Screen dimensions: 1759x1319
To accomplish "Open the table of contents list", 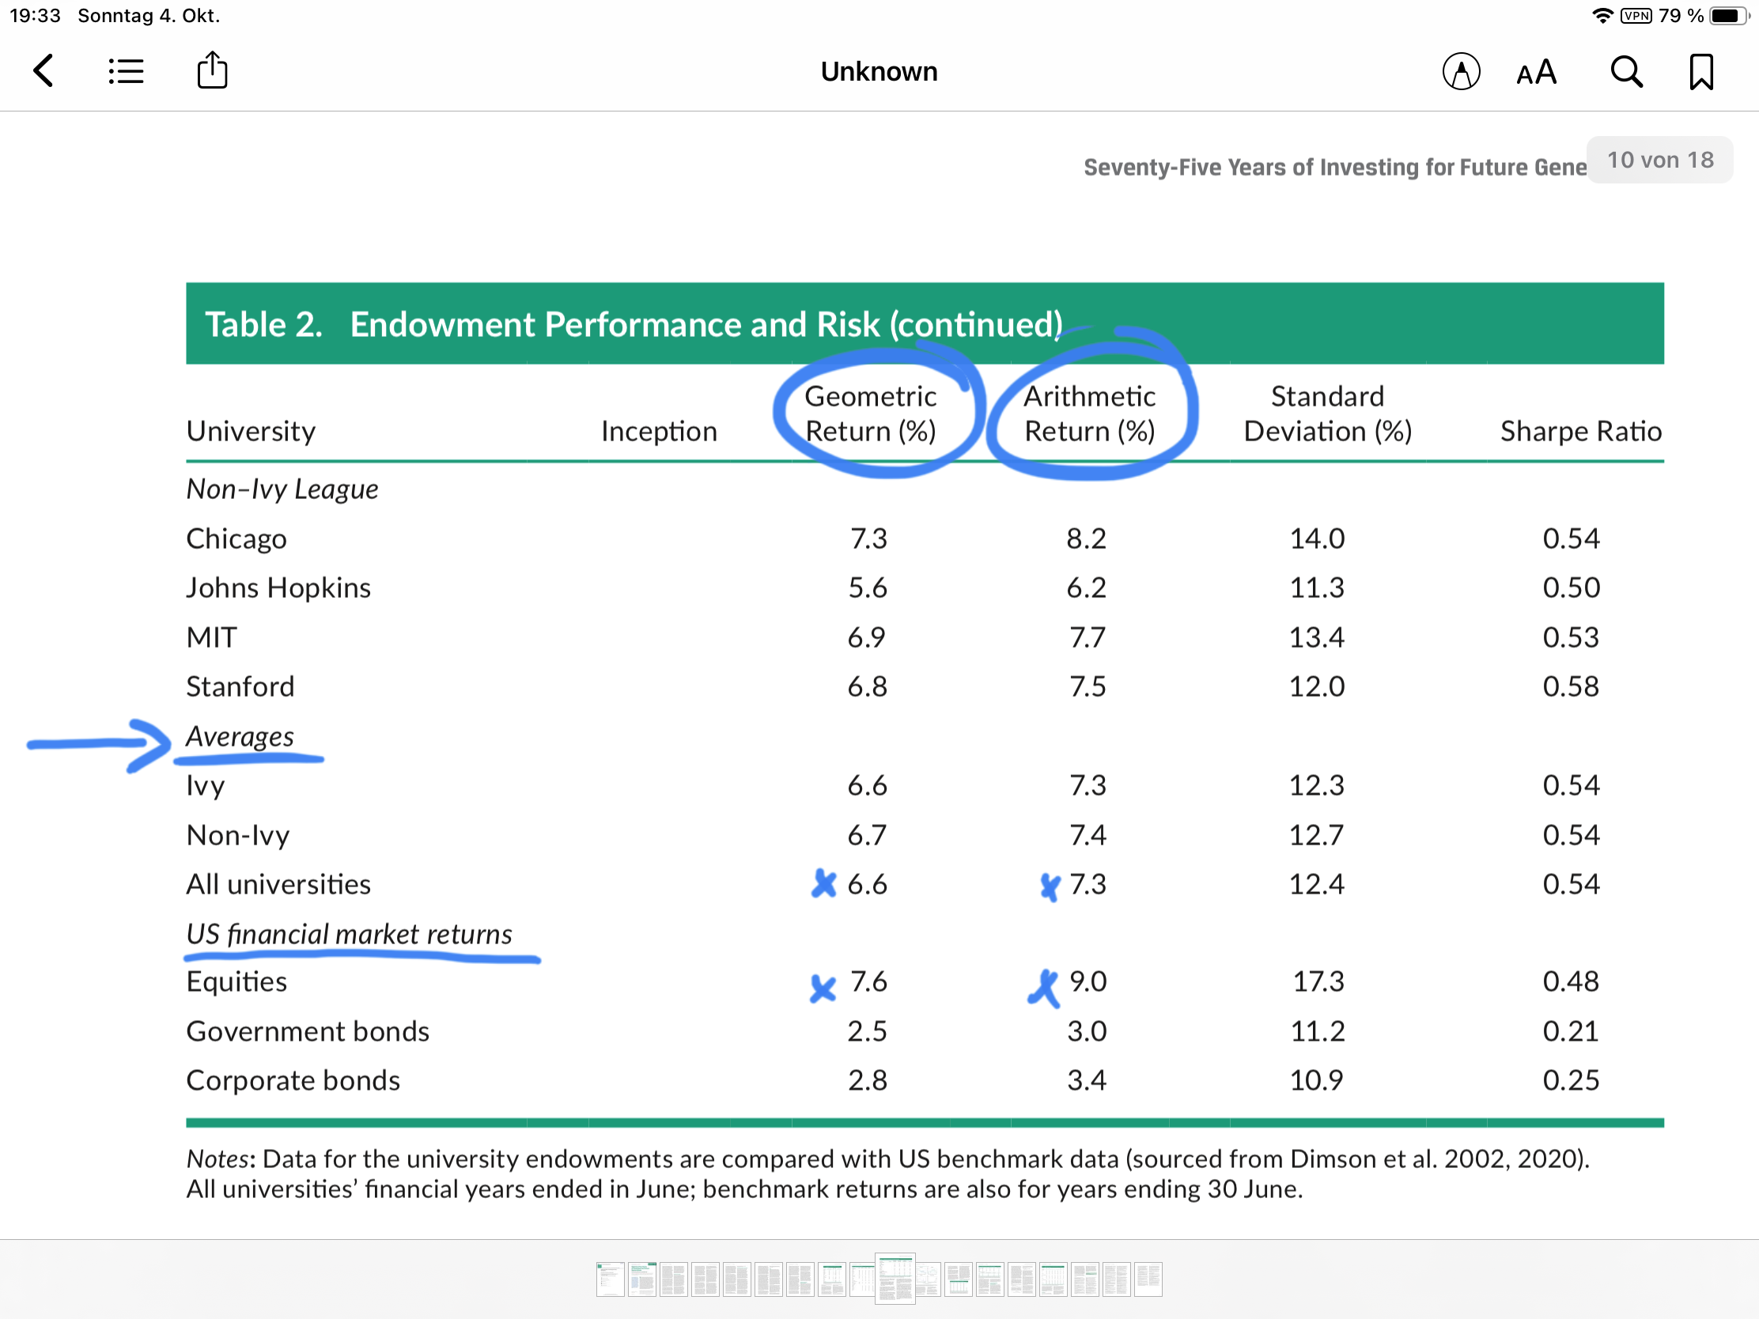I will (126, 71).
